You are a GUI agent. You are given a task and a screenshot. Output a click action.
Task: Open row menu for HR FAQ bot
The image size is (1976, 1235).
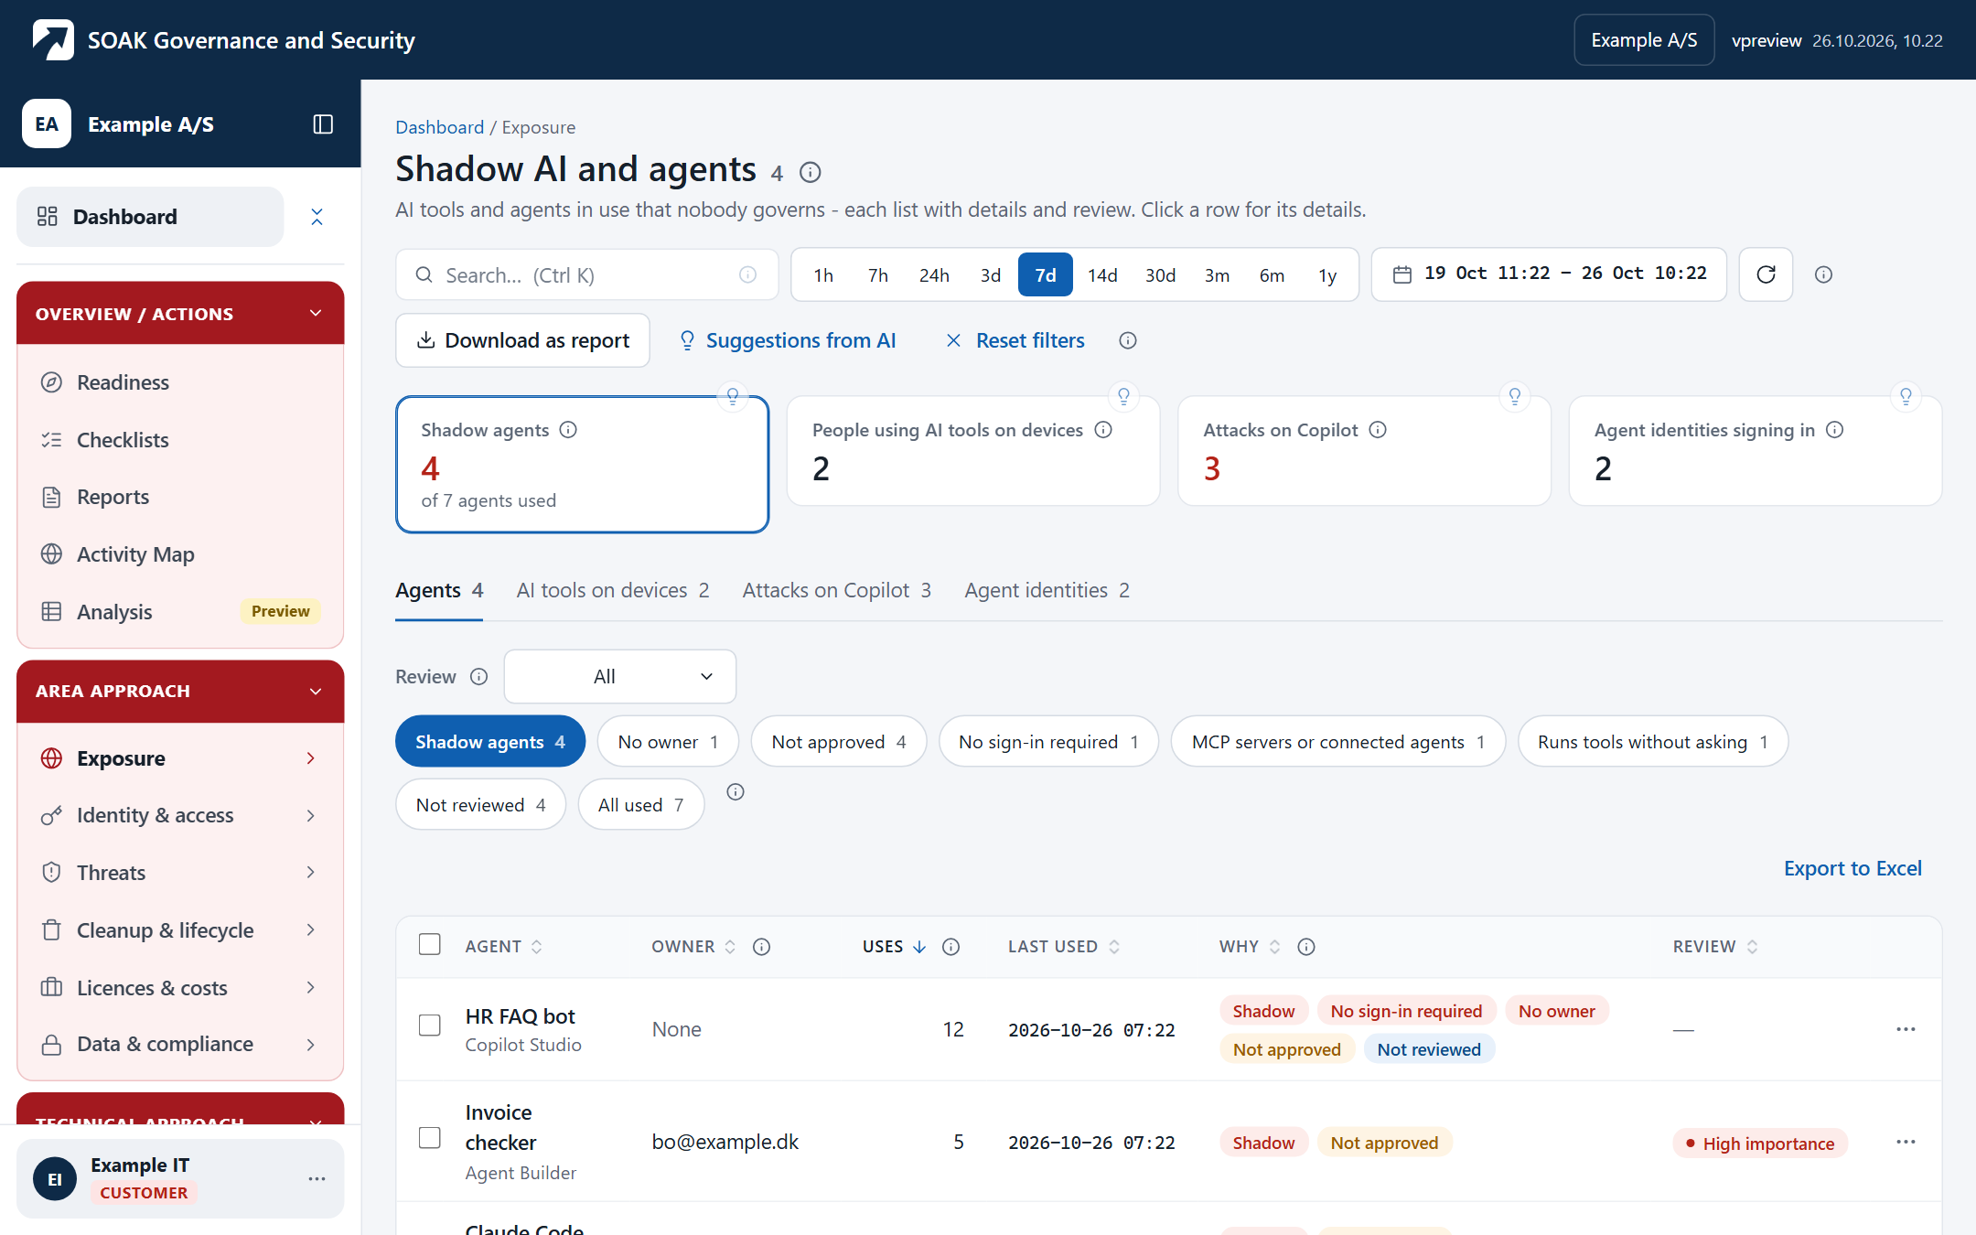pyautogui.click(x=1906, y=1029)
